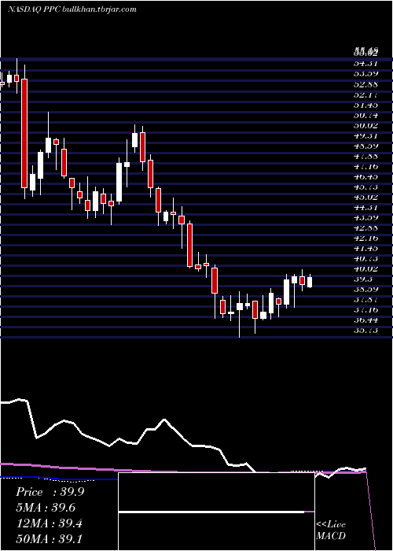Click the 49.31 price axis label
393x551 pixels.
point(365,135)
